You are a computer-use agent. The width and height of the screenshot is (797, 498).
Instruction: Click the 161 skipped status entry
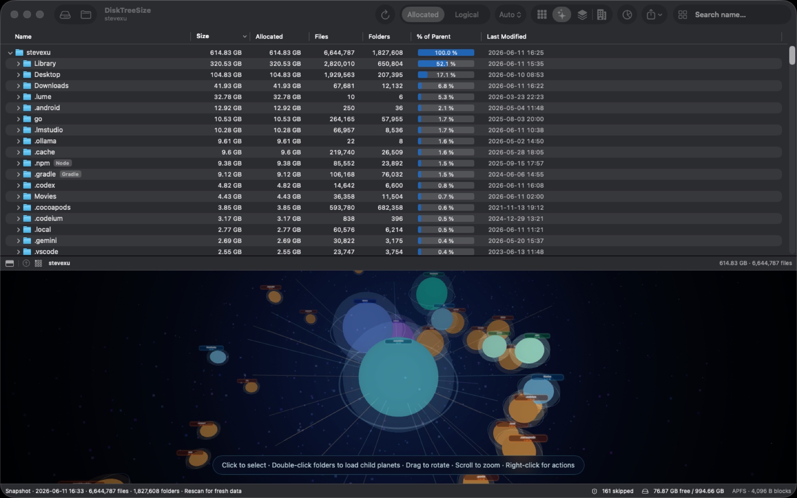[618, 491]
